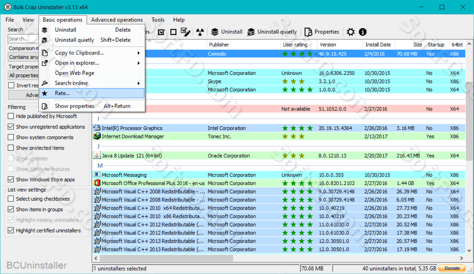This screenshot has width=474, height=274.
Task: Expand the Copy to Clipboard submenu
Action: click(x=92, y=53)
